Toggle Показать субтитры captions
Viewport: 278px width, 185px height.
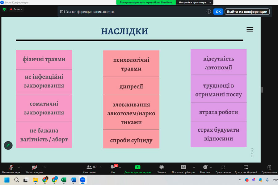click(183, 169)
